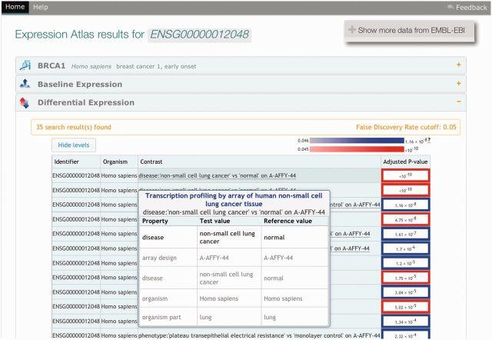Click the 5.02 × 10⁻⁵ p-value cell

[406, 307]
